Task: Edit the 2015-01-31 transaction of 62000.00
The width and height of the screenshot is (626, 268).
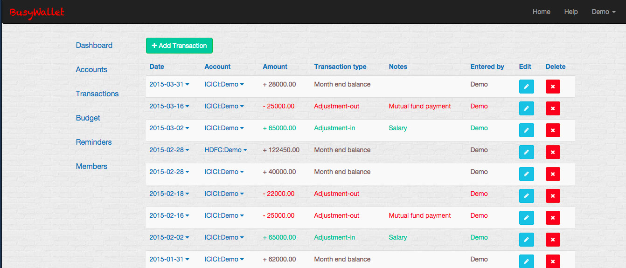Action: point(526,261)
